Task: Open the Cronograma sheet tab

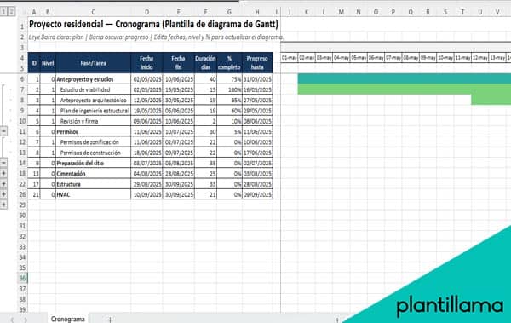Action: (68, 319)
